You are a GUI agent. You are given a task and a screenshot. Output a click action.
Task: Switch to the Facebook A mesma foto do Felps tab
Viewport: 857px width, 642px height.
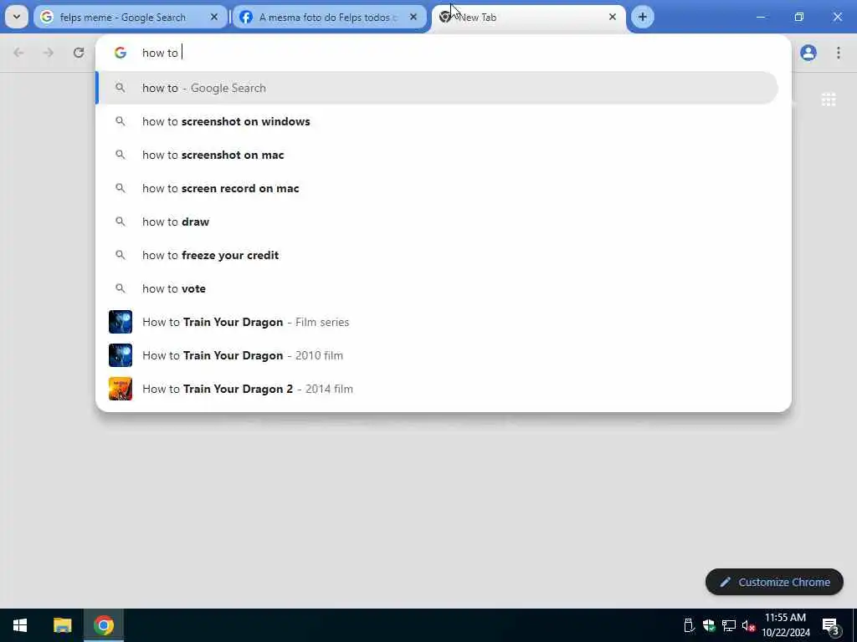pos(329,17)
